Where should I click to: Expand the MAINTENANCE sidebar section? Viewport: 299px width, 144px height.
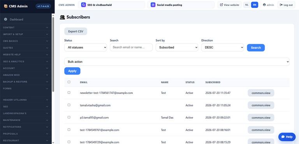tap(26, 120)
